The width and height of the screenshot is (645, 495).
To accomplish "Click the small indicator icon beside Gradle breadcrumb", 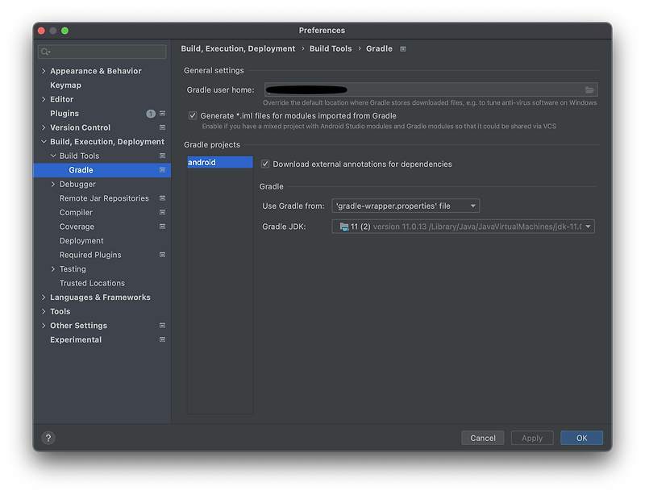I will [x=401, y=48].
